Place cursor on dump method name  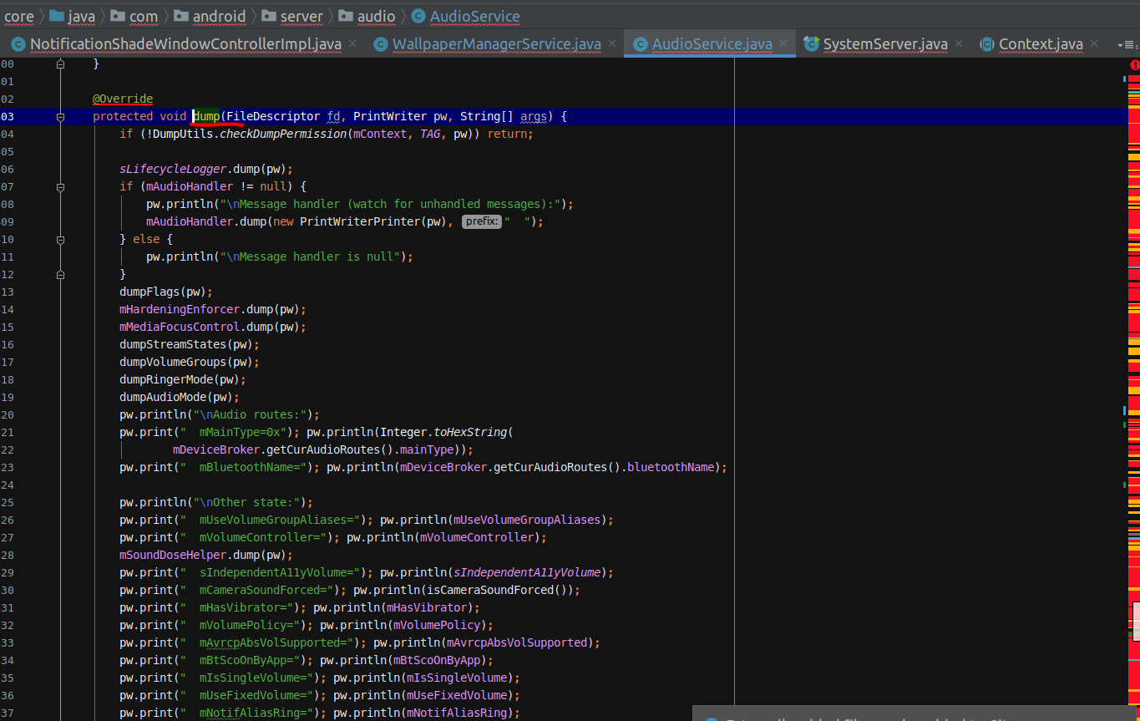[206, 116]
